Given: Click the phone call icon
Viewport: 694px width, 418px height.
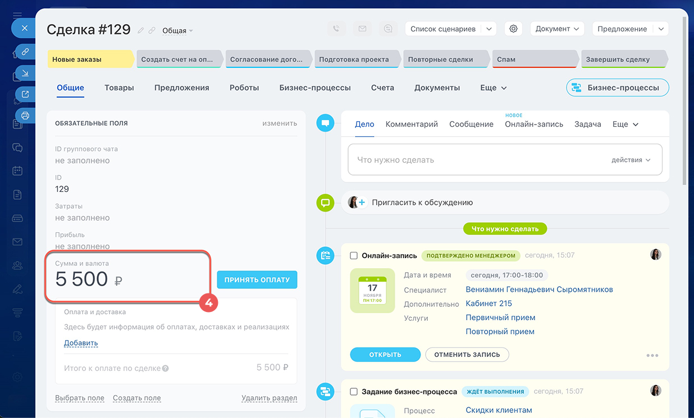Looking at the screenshot, I should (336, 29).
